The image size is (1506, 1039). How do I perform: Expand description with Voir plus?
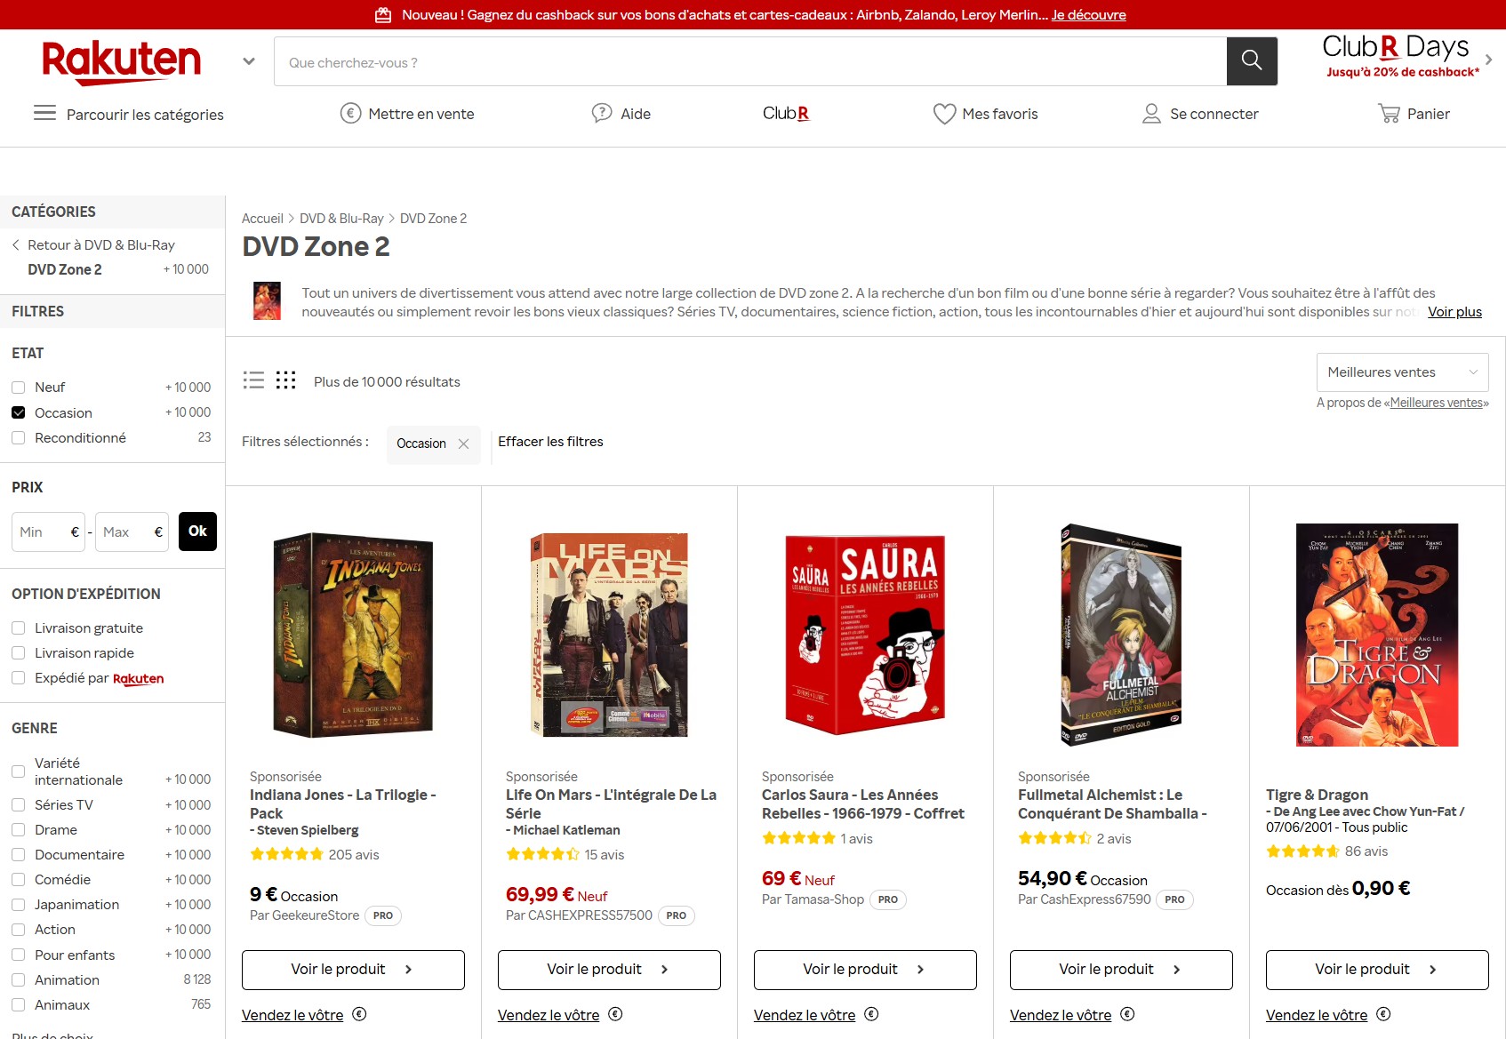pyautogui.click(x=1454, y=311)
